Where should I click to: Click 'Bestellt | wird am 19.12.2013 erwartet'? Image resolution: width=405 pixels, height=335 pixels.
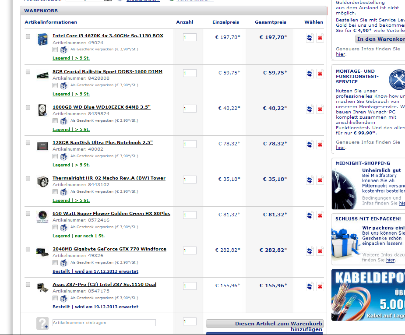coord(95,307)
